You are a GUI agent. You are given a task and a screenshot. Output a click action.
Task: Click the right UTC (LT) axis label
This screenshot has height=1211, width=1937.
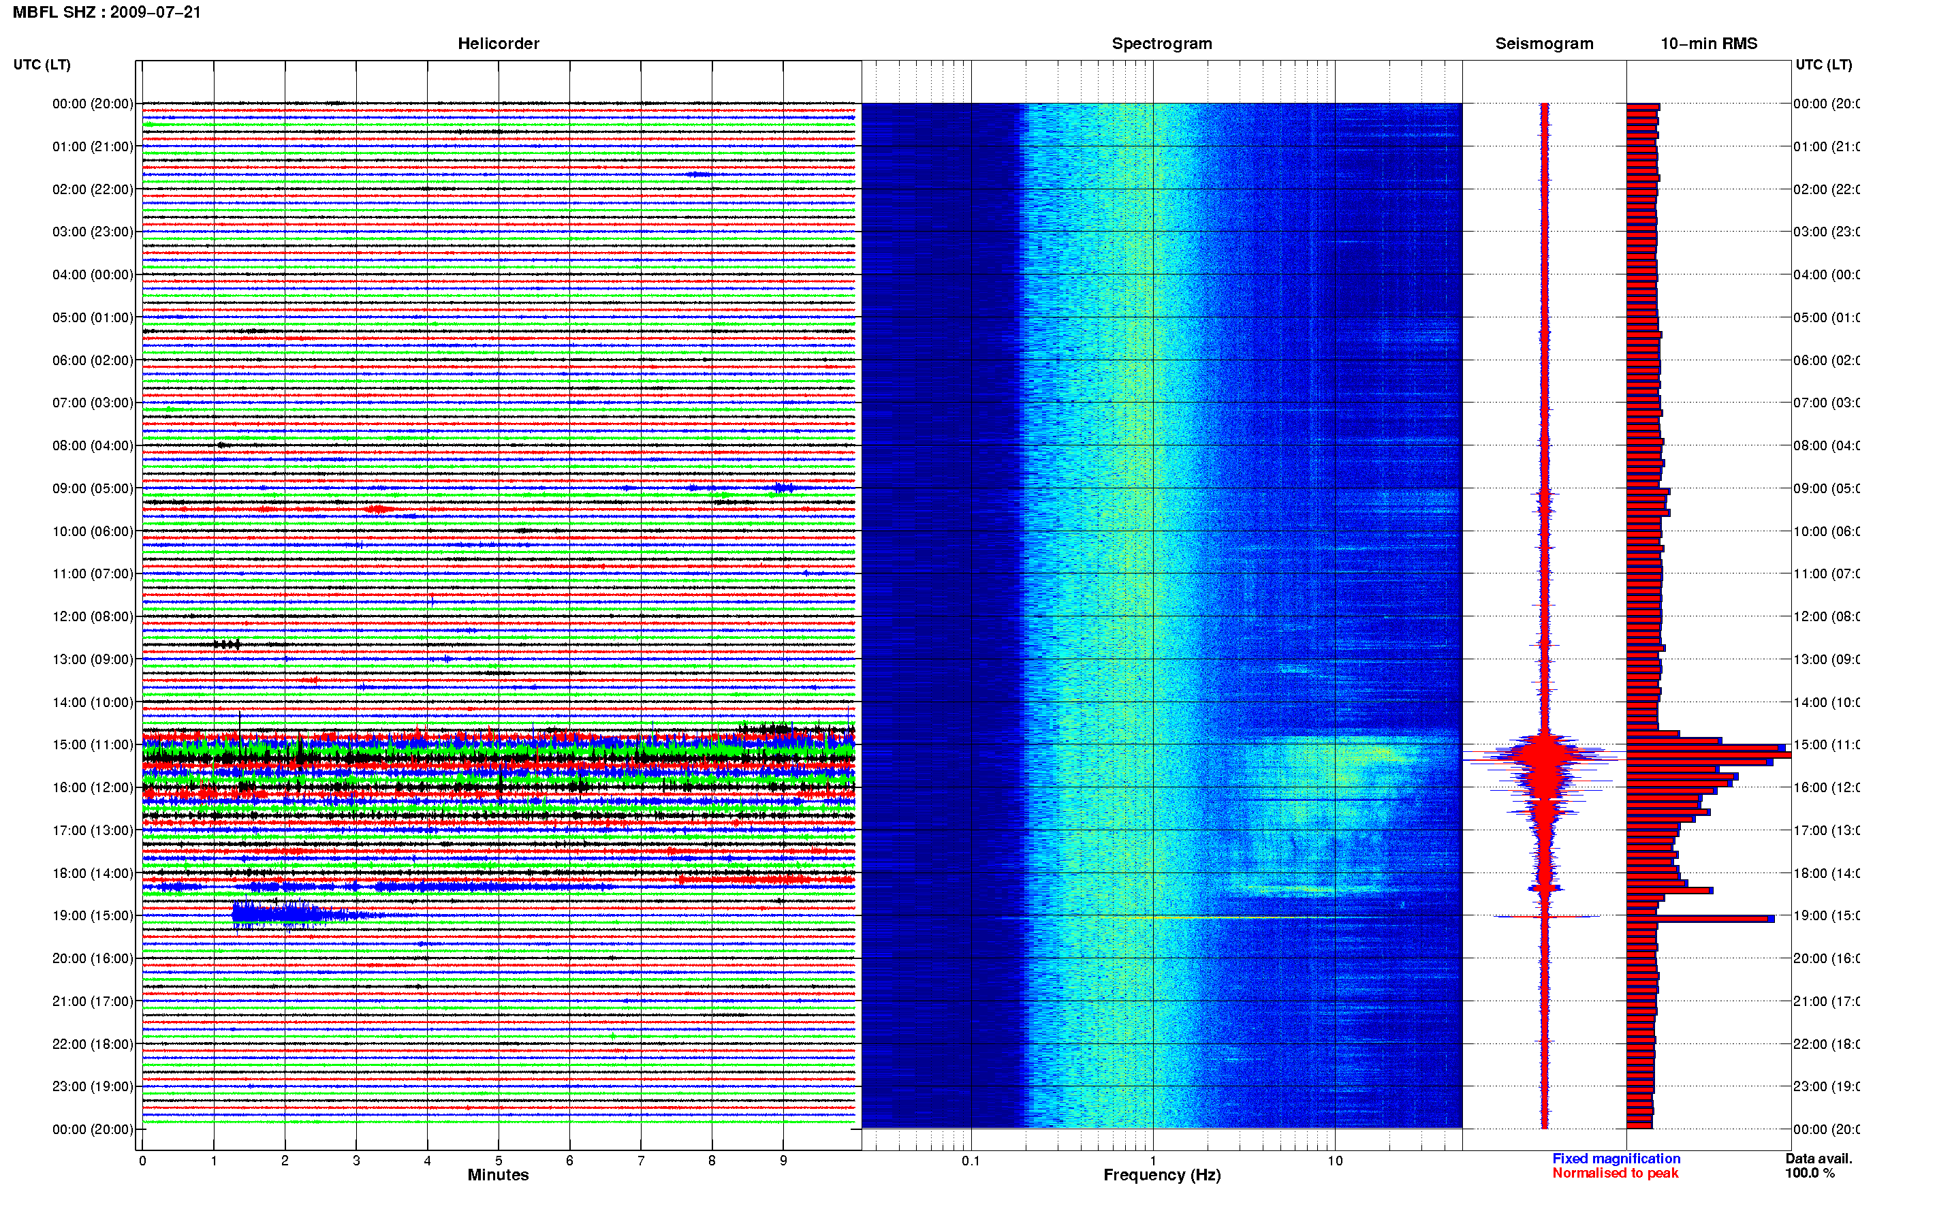1823,65
